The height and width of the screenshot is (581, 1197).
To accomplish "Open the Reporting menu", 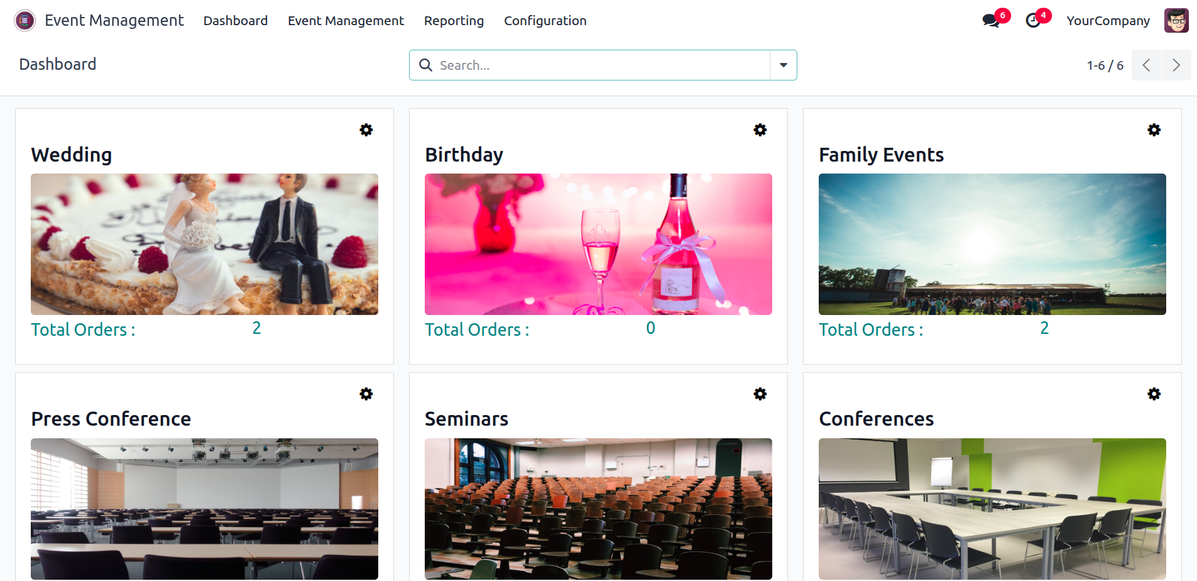I will pyautogui.click(x=454, y=21).
